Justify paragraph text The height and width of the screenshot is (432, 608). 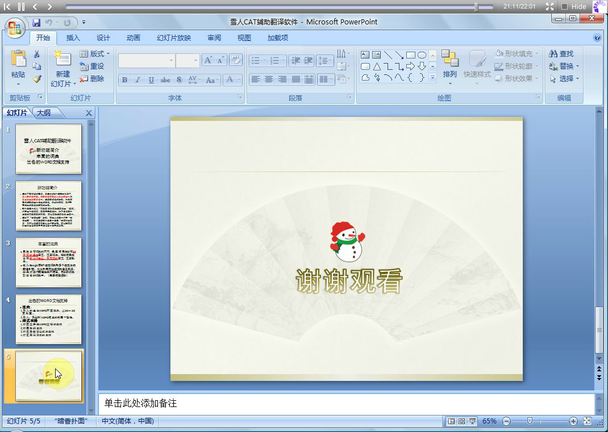point(296,79)
